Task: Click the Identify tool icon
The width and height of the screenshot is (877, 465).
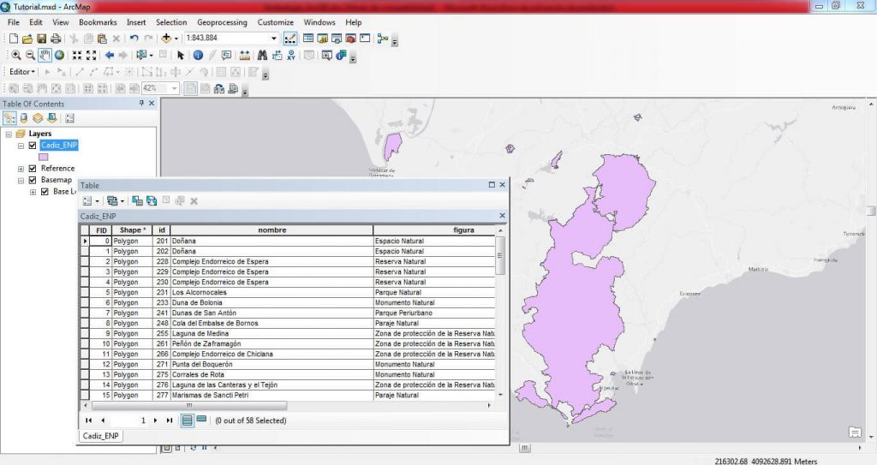Action: point(198,55)
